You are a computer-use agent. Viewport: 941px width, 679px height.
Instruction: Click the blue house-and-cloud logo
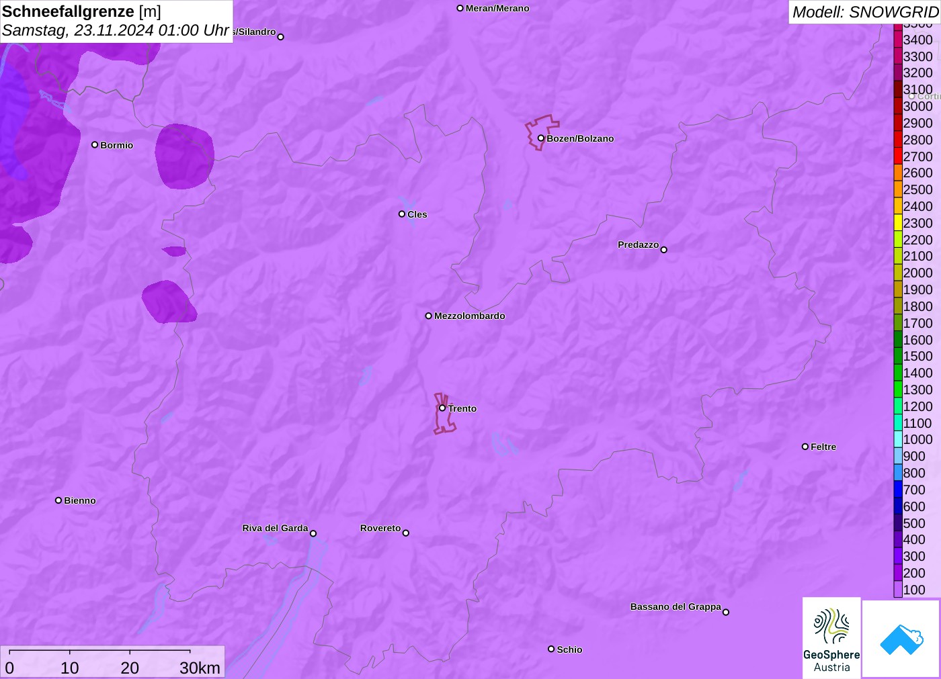901,639
